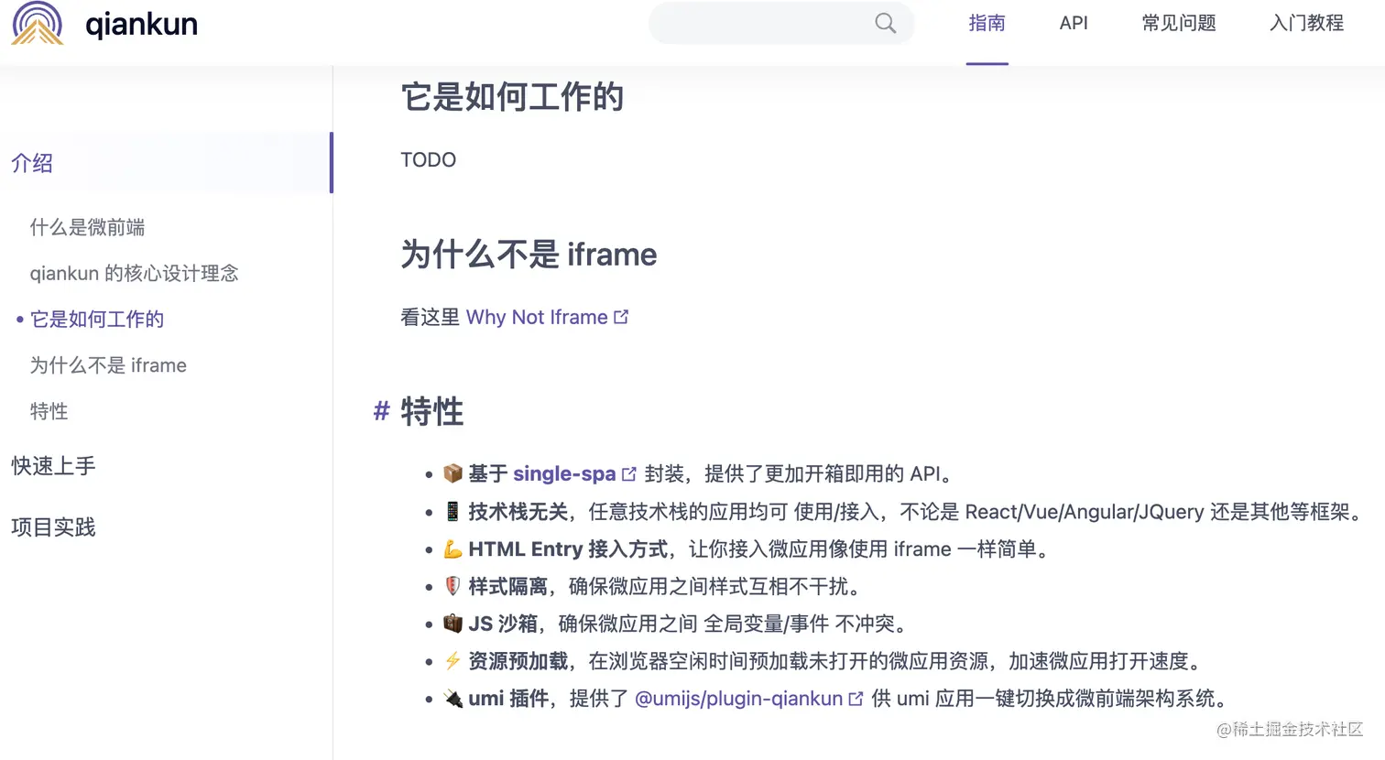
Task: Select 它是如何工作的 in sidebar
Action: tap(97, 319)
